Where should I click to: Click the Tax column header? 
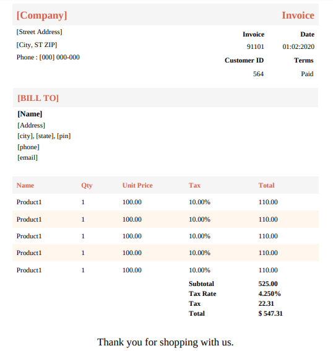click(x=194, y=185)
